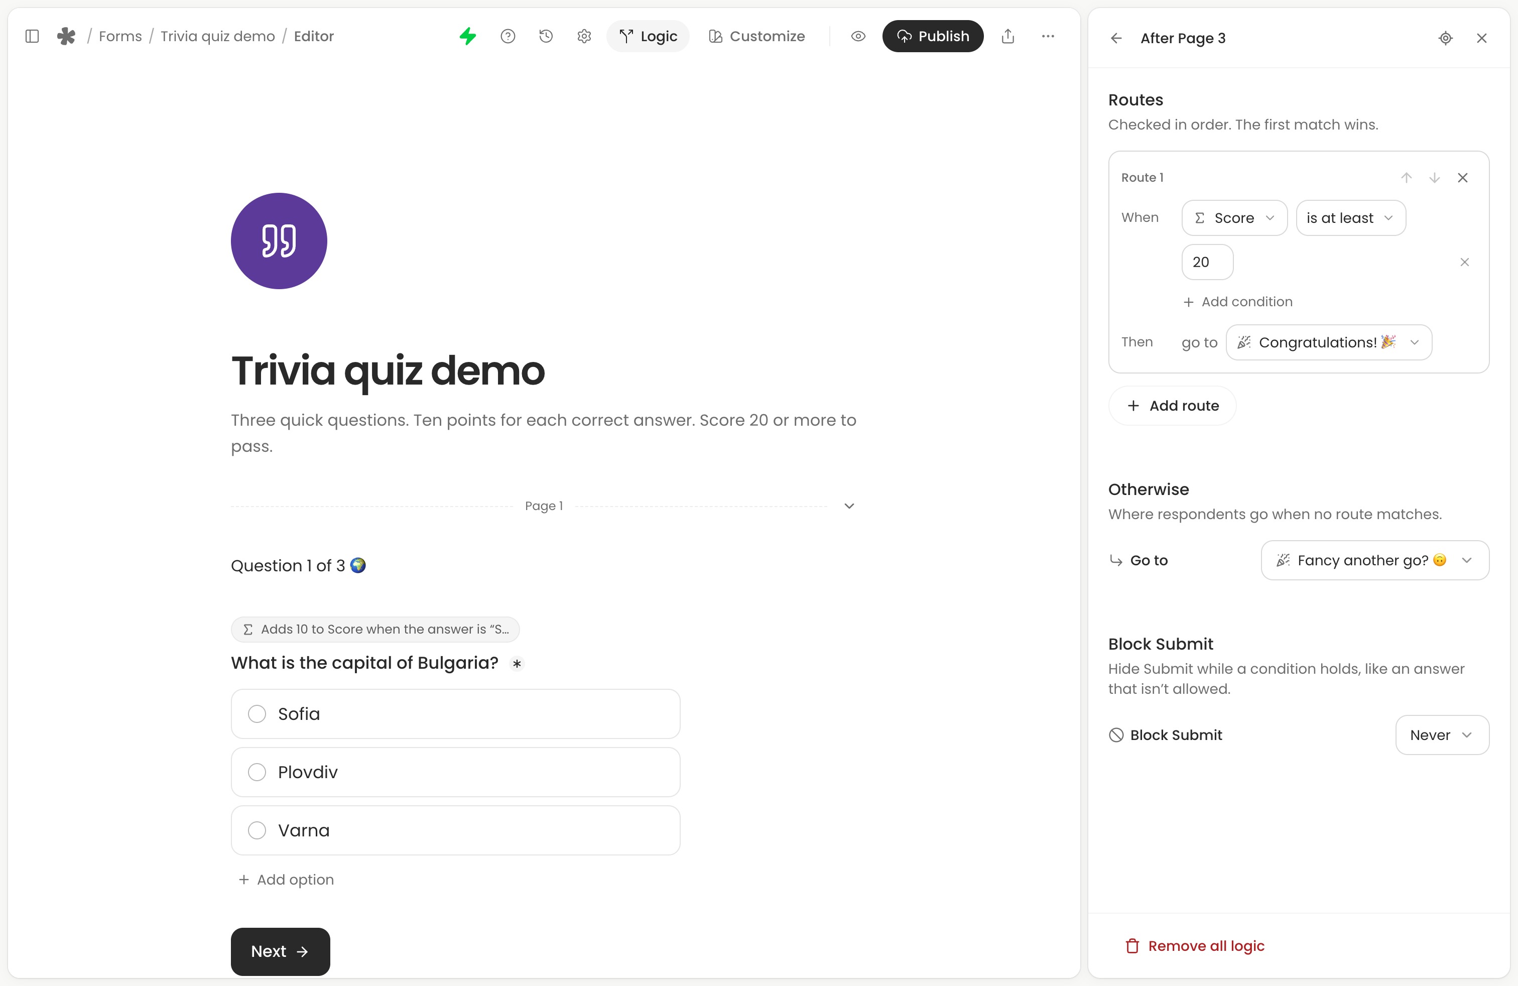Screen dimensions: 1518x986
Task: Click the score value field showing 20
Action: 1207,262
